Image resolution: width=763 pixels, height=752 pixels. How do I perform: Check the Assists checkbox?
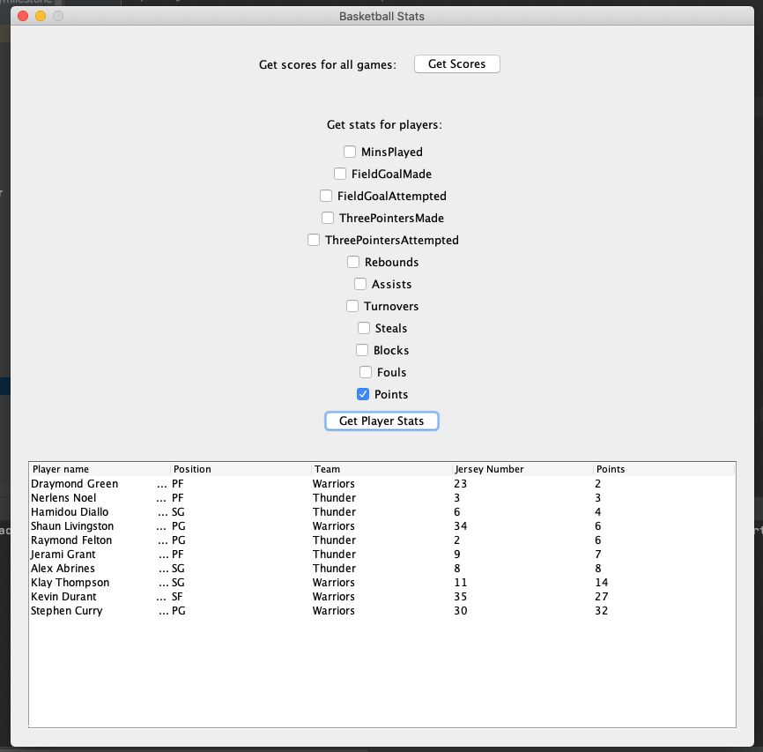coord(360,284)
